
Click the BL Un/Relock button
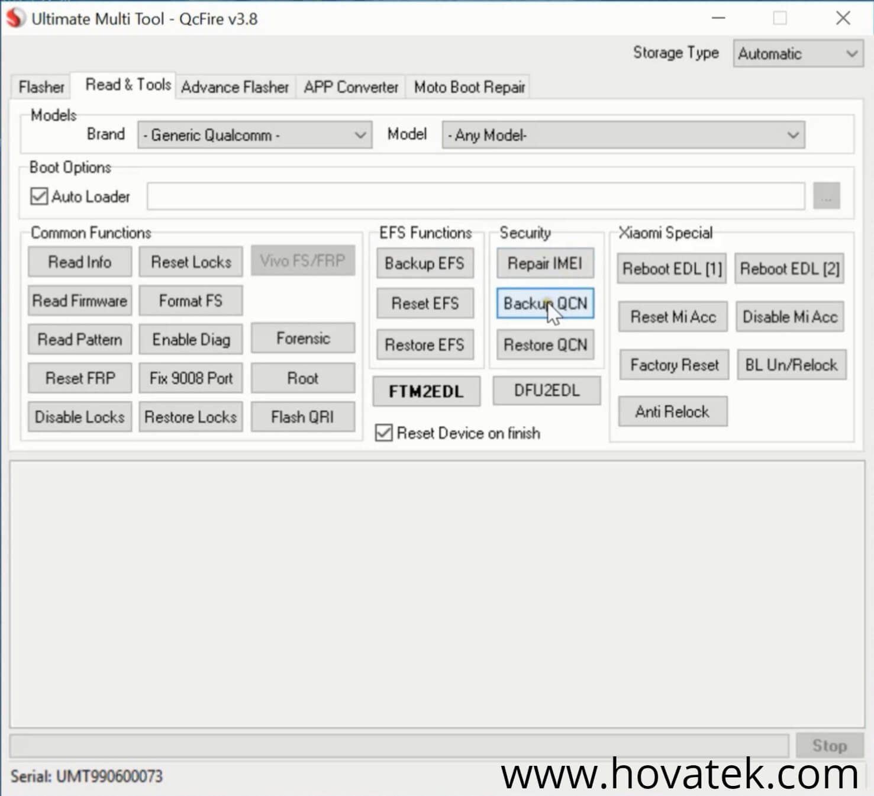click(x=792, y=365)
